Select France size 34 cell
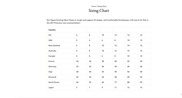The height and width of the screenshot is (98, 182). tap(81, 61)
